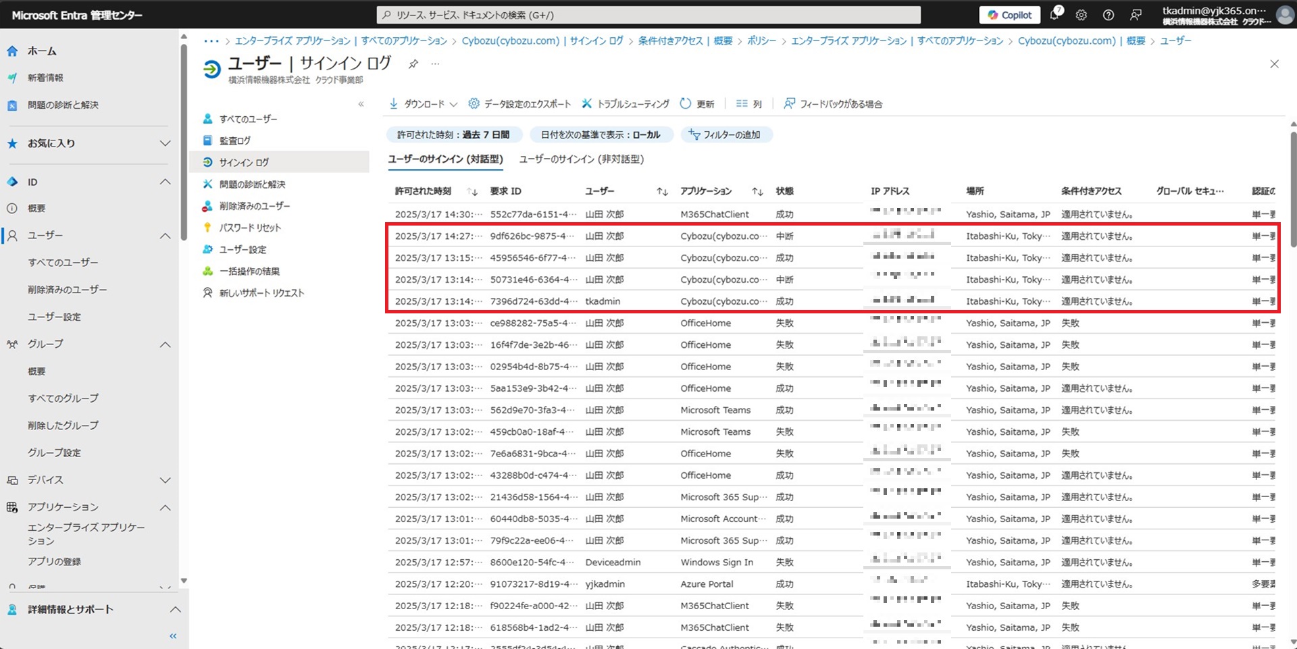Click トラブルシューティング in toolbar
Image resolution: width=1297 pixels, height=649 pixels.
626,104
